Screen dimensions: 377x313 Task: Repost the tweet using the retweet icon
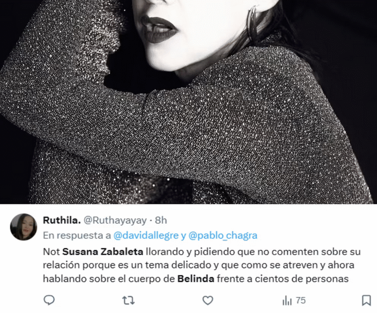tap(128, 300)
